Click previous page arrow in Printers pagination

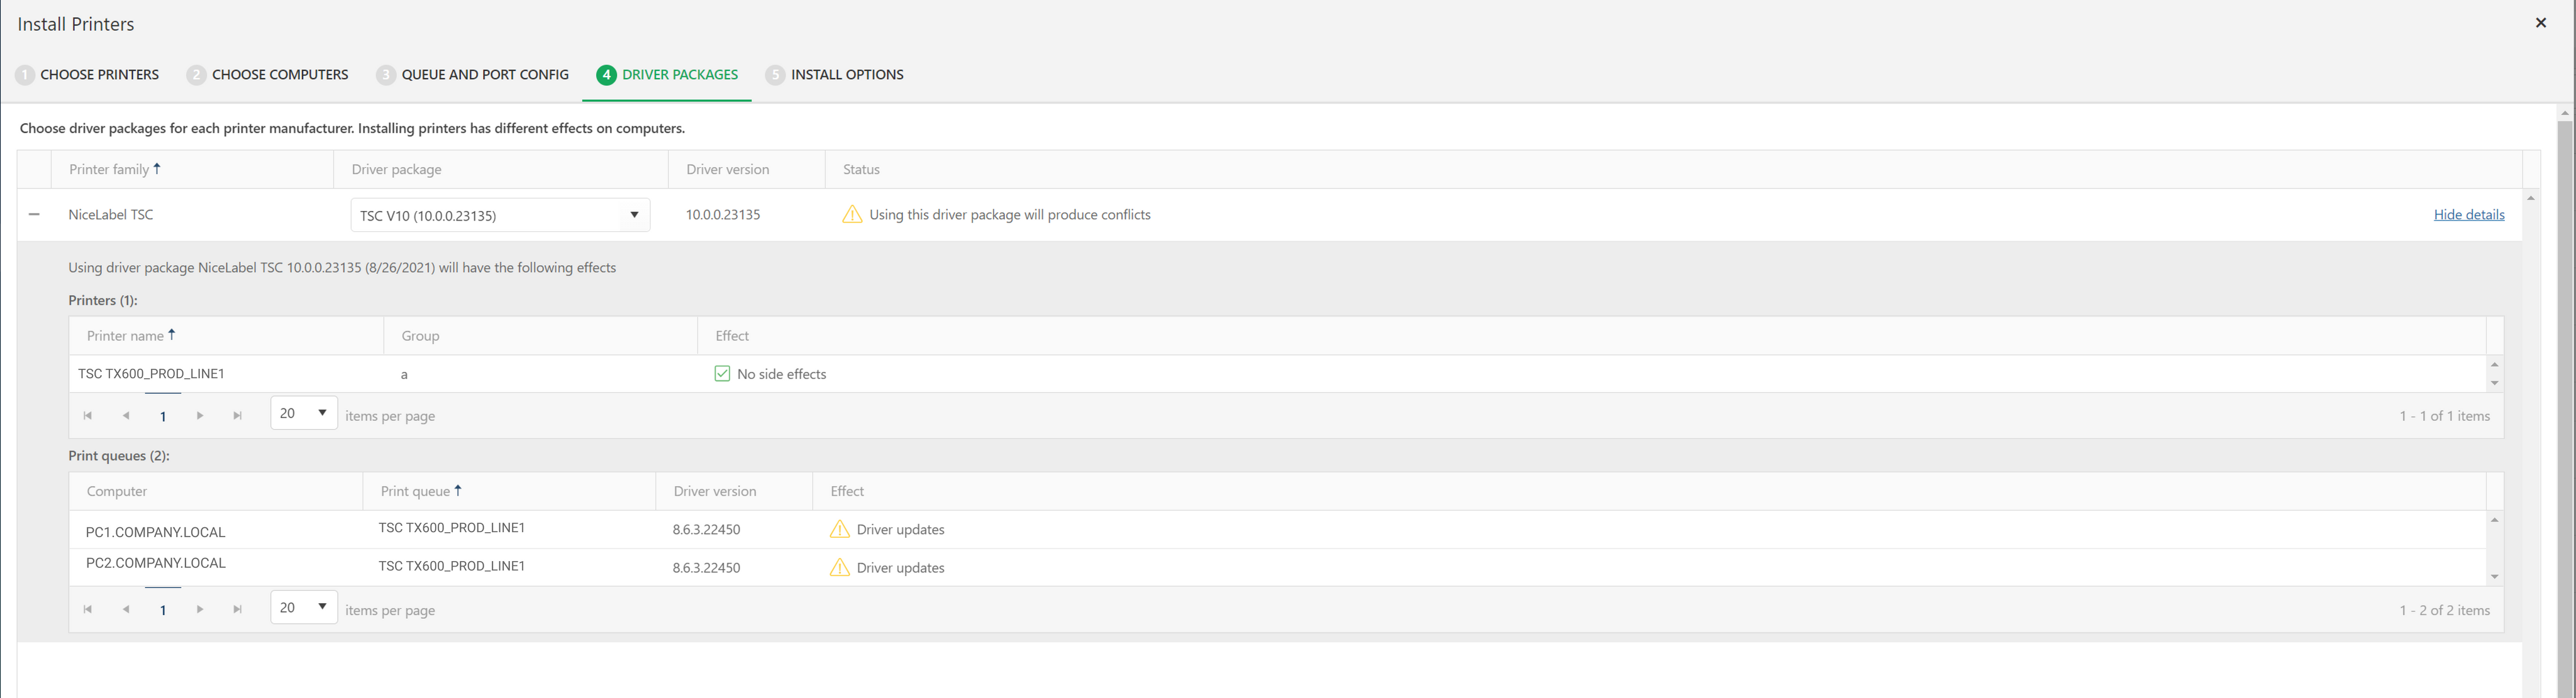click(x=125, y=415)
